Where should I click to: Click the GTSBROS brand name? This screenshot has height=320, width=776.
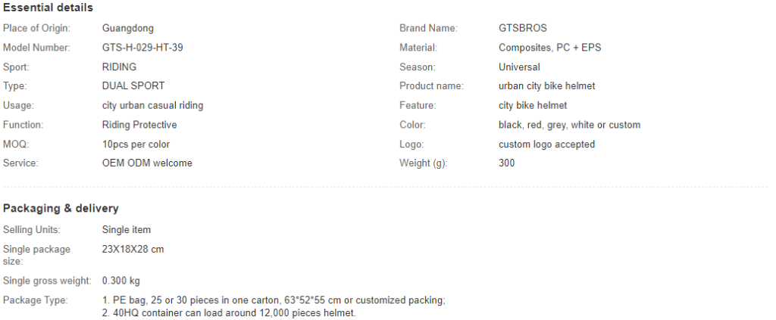coord(523,28)
